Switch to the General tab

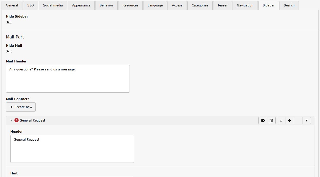[x=12, y=5]
